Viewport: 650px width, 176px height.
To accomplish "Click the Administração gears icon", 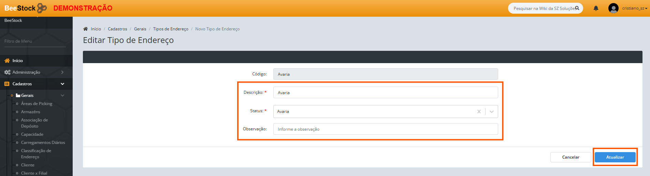I will (7, 72).
